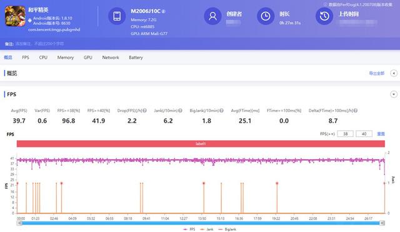
Task: Click the upload time history icon
Action: (324, 16)
